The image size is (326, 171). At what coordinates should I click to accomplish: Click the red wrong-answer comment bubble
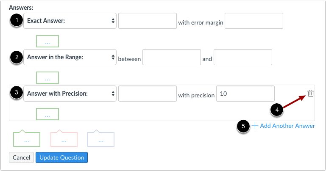click(64, 139)
